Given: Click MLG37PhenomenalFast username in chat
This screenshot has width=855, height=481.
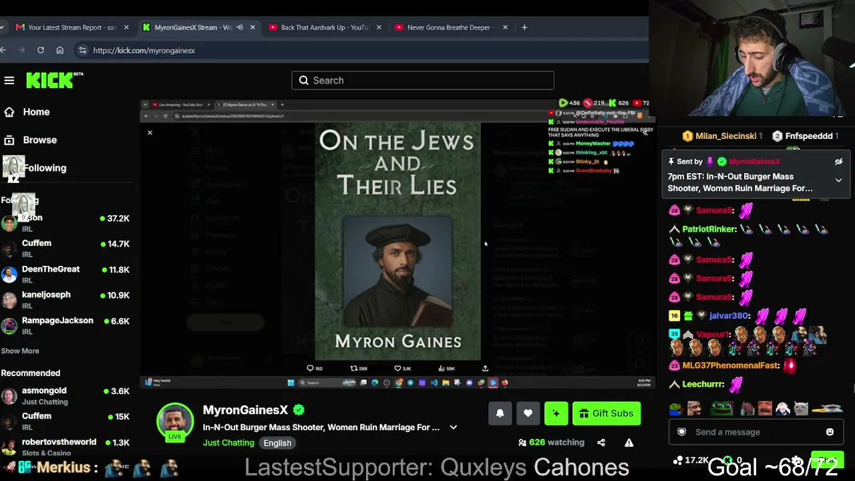Looking at the screenshot, I should [731, 365].
